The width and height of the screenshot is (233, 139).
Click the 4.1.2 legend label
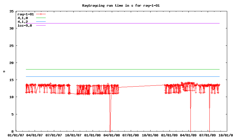point(23,22)
